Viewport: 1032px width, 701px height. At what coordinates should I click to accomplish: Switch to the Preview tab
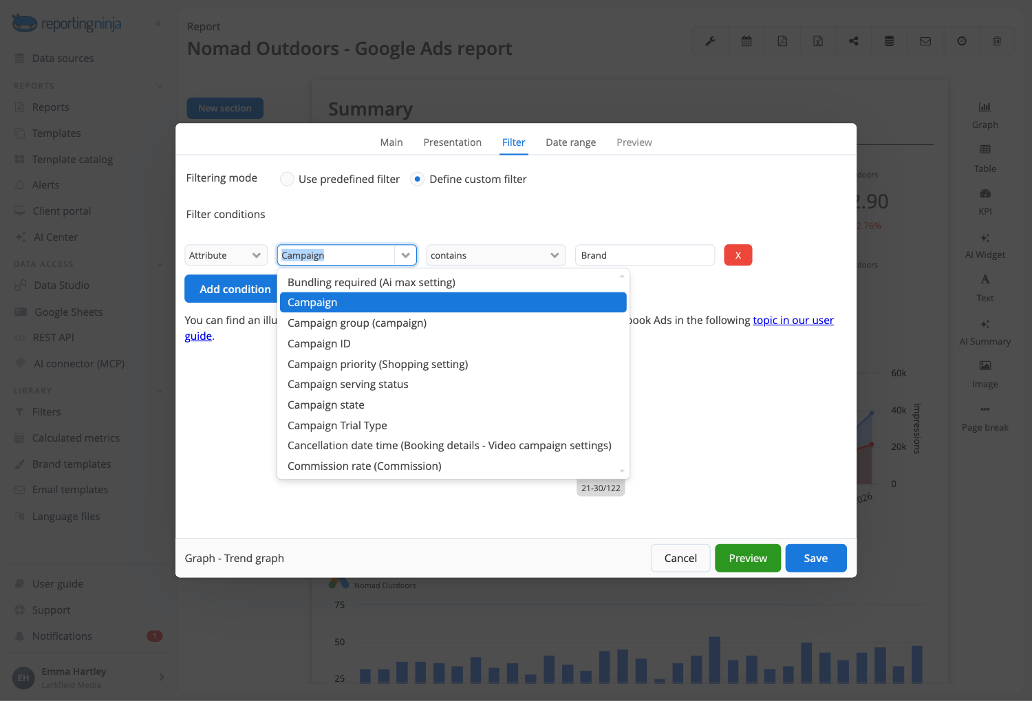coord(634,142)
